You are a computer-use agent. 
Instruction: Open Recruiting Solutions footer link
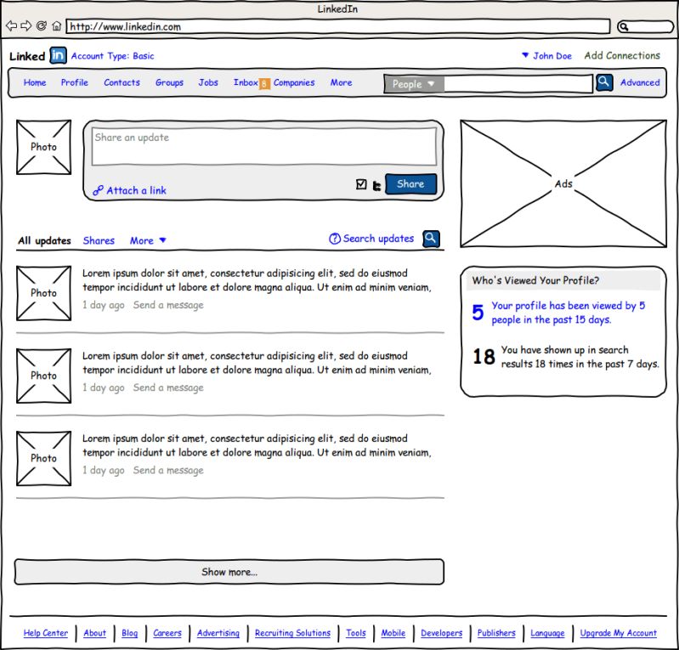click(292, 633)
